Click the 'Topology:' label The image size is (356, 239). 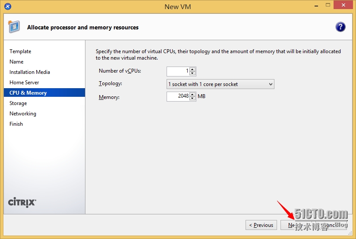pos(110,84)
